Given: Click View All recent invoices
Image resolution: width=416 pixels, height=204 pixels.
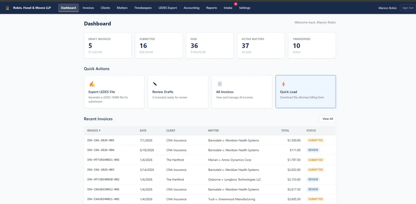Looking at the screenshot, I should pyautogui.click(x=328, y=119).
